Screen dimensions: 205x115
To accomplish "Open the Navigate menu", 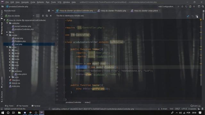I will click(x=25, y=2).
